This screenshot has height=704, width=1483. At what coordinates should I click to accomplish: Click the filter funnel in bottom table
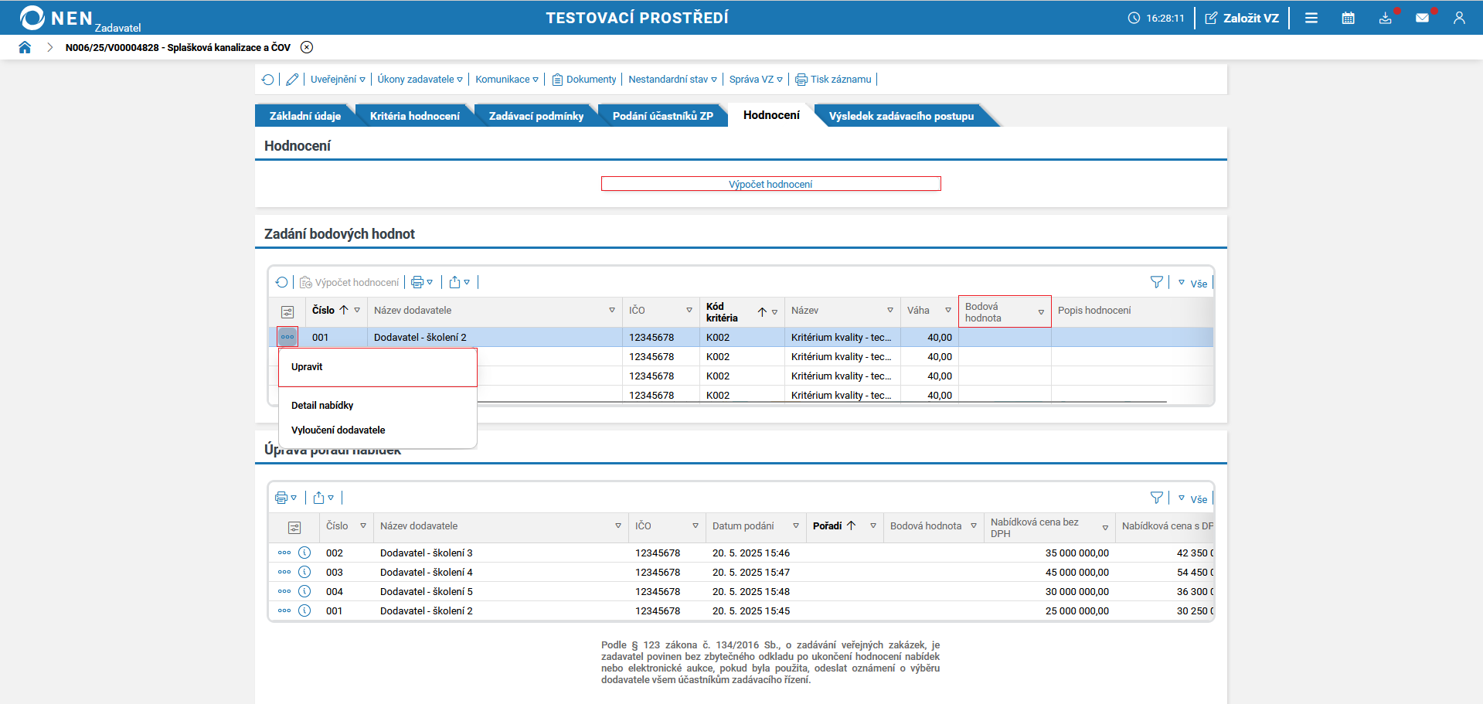tap(1156, 498)
